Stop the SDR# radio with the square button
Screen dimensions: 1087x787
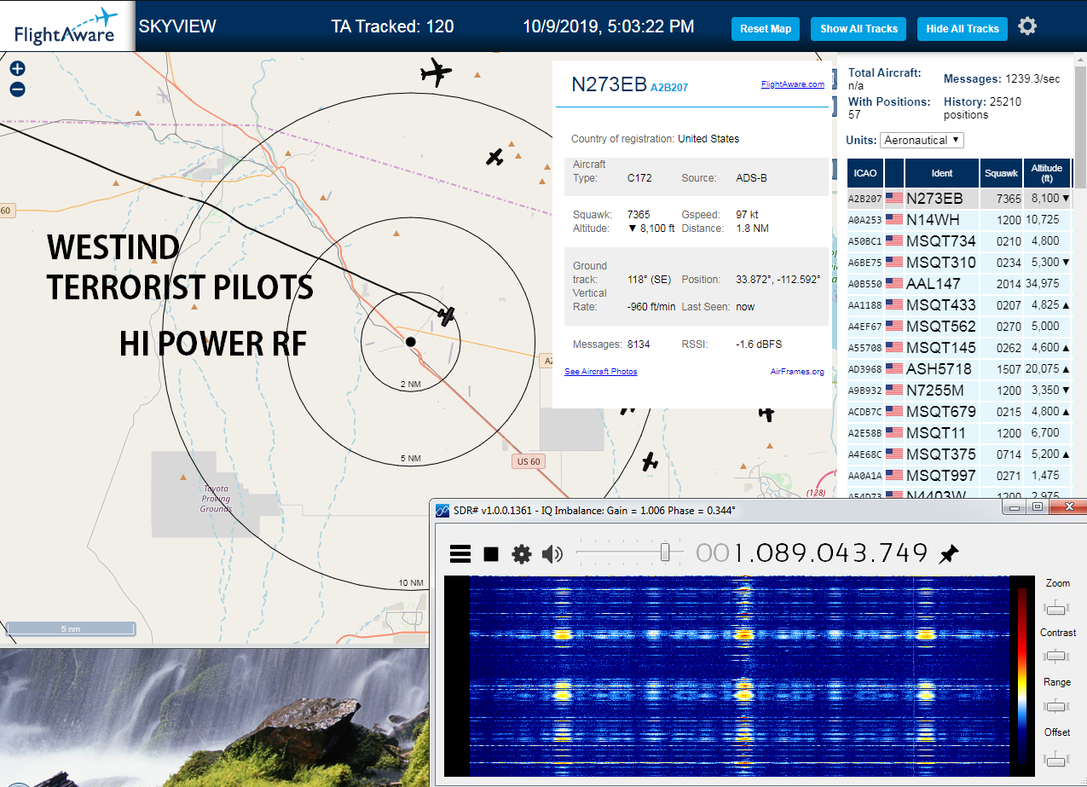coord(491,554)
